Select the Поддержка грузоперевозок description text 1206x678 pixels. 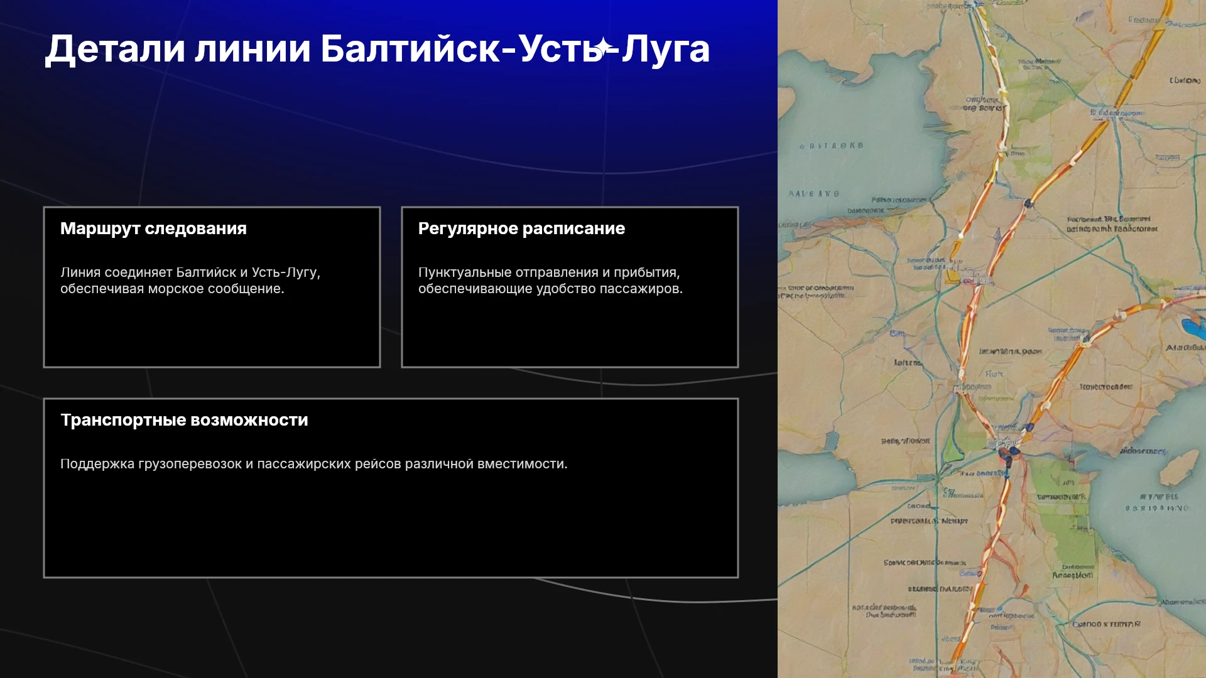click(x=313, y=464)
